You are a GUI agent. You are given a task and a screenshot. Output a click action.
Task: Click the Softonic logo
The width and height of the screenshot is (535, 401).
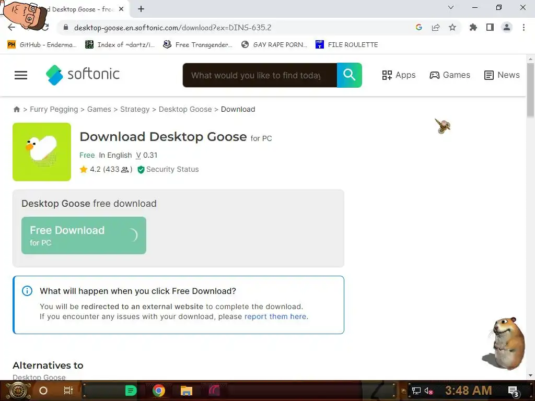[x=83, y=75]
